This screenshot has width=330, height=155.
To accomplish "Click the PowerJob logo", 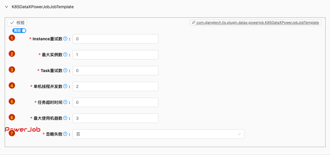I will [23, 130].
